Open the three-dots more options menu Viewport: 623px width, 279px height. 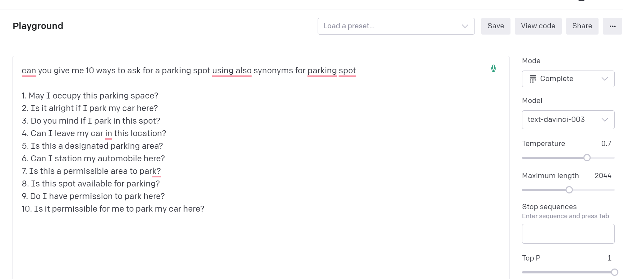(613, 26)
